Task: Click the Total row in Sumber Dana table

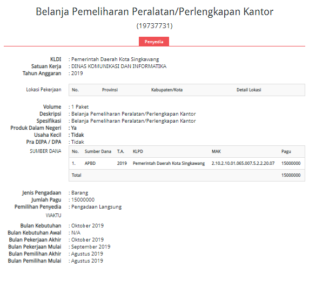Action: (x=187, y=175)
